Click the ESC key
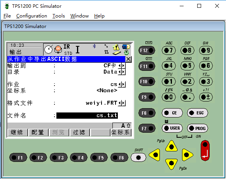This screenshot has width=226, height=179. (198, 113)
